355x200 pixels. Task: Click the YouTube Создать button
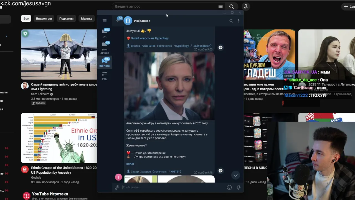coord(349,6)
